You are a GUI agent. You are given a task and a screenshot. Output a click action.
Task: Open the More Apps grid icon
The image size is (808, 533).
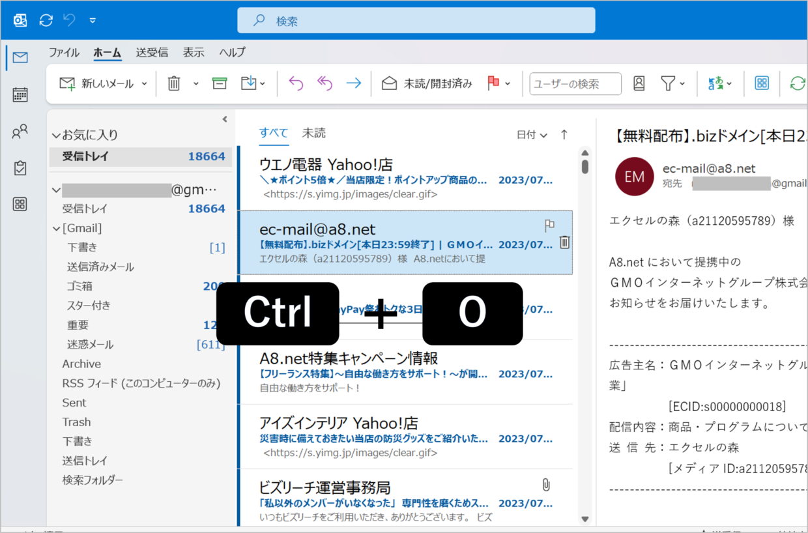point(20,205)
